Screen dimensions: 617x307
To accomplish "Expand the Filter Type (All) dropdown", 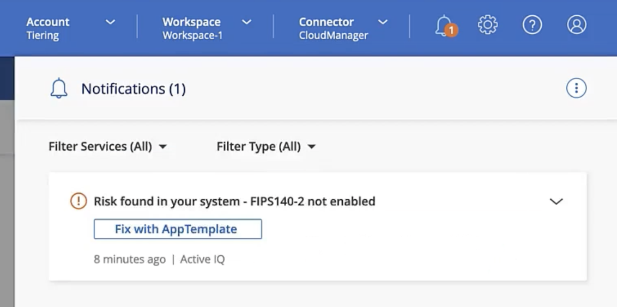I will [x=266, y=146].
